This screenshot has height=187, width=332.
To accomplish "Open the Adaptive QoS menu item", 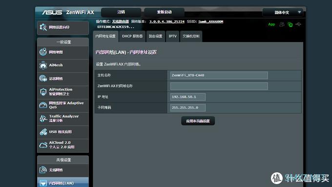I will coord(63,105).
